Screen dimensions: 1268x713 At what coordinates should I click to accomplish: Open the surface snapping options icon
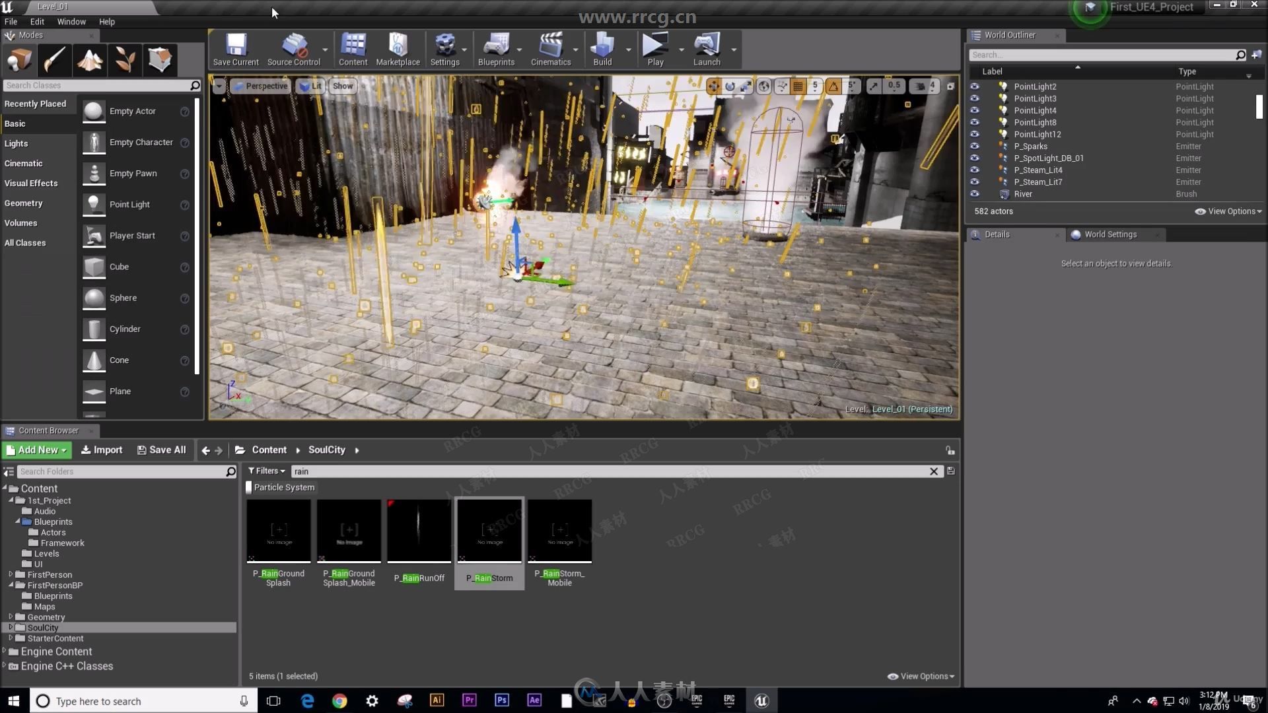782,86
